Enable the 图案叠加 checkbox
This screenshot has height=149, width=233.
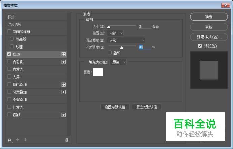click(9, 99)
